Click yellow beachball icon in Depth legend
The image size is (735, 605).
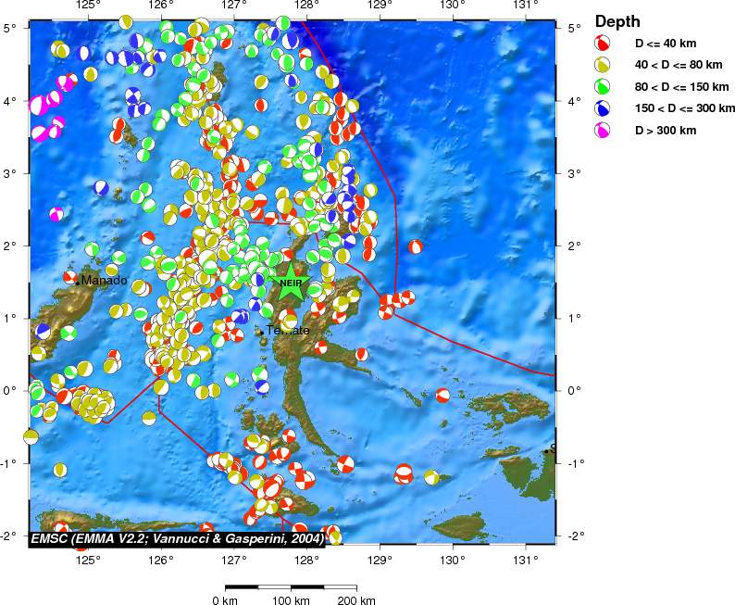603,65
